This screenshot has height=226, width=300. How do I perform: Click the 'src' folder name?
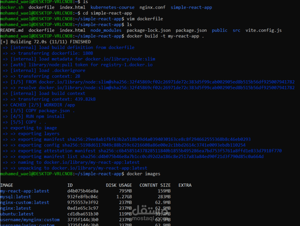[x=237, y=31]
